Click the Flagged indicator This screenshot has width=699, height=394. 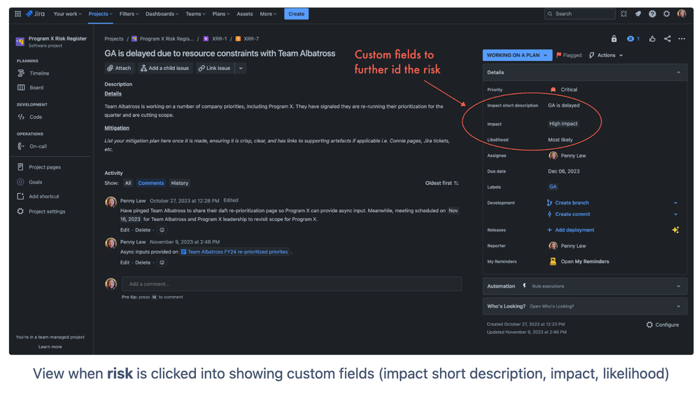click(x=569, y=55)
